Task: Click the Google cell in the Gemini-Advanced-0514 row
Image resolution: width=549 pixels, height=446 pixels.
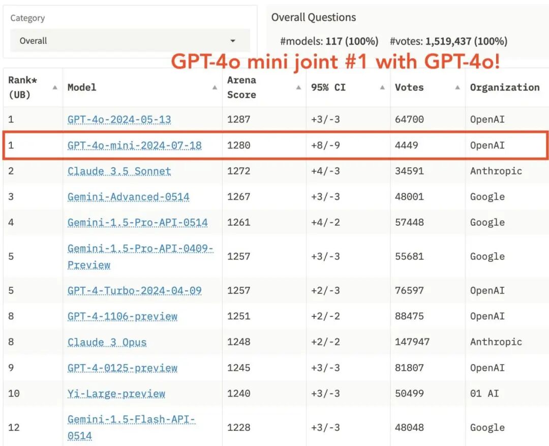Action: coord(487,196)
